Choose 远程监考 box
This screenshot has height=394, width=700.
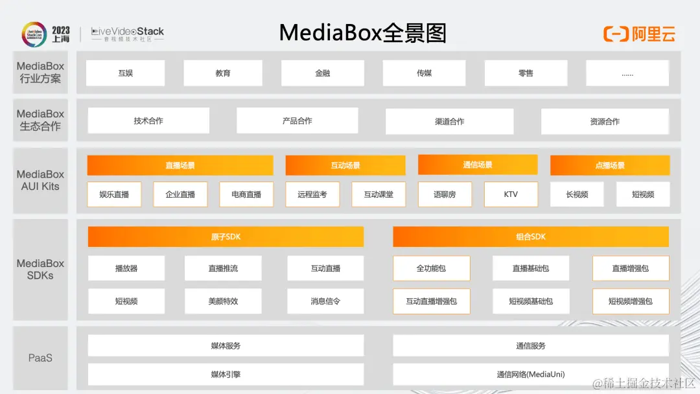coord(312,194)
